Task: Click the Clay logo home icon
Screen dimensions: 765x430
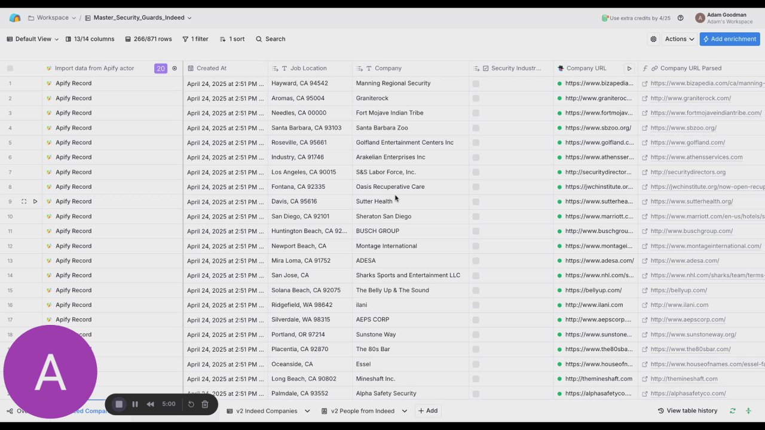Action: (15, 18)
